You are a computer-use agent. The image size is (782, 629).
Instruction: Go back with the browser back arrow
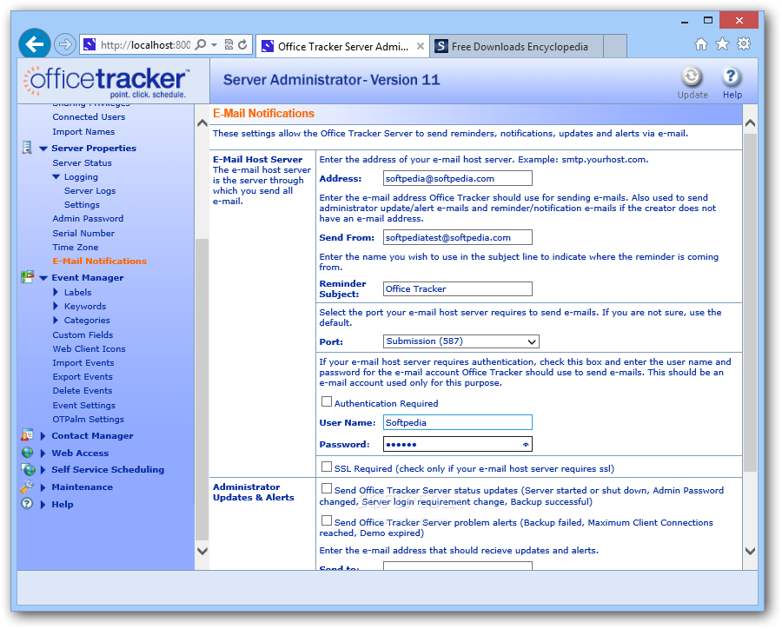[35, 44]
